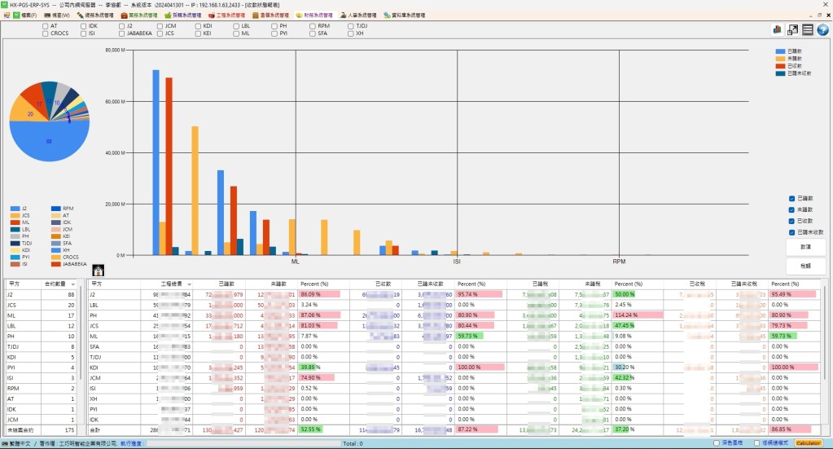Open the 工程總價 column sort dropdown

pyautogui.click(x=189, y=284)
